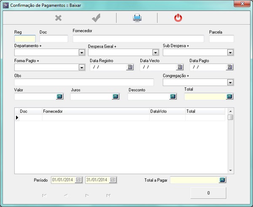Click the Desconto input field
Viewport: 253px width, 207px height.
click(x=148, y=97)
